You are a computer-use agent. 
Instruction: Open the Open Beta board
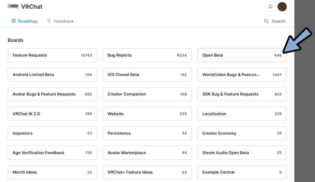point(242,55)
